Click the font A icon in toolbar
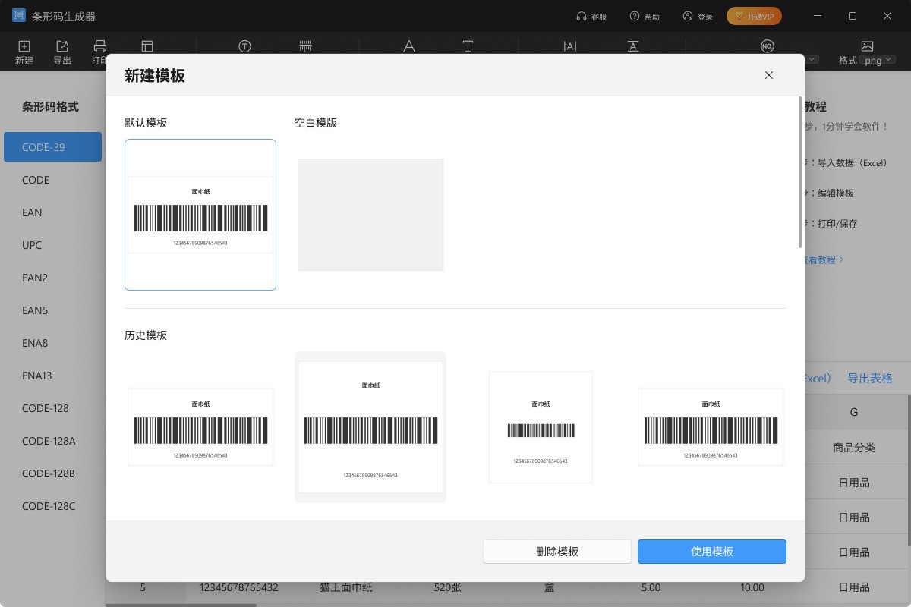Image resolution: width=911 pixels, height=607 pixels. pos(408,46)
